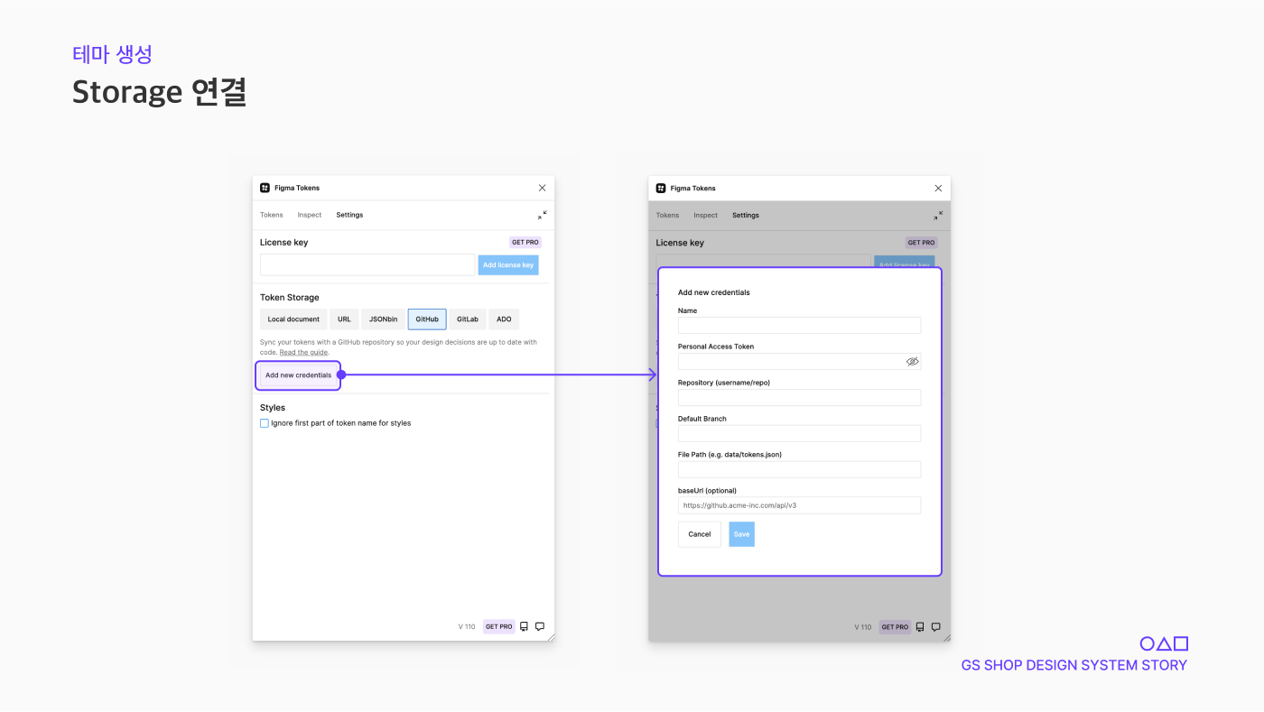Choose Local document storage option
Viewport: 1264px width, 712px height.
click(293, 319)
